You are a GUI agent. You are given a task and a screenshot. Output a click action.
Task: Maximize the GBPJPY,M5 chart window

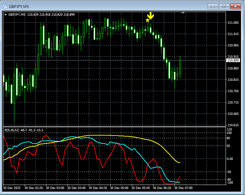224,6
